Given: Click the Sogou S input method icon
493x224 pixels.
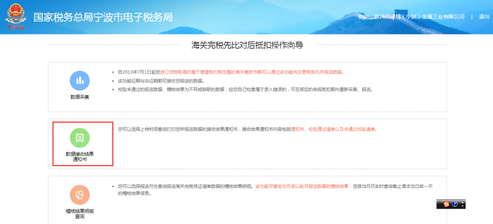Looking at the screenshot, I should (x=447, y=204).
